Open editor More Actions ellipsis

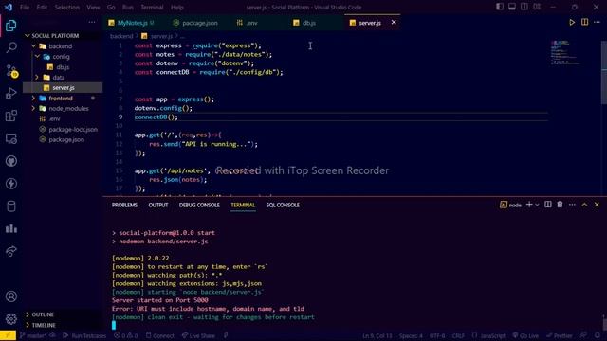click(597, 23)
